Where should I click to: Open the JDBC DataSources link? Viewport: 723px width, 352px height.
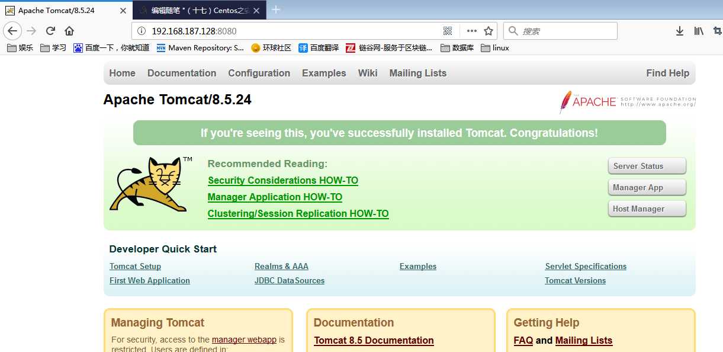pos(290,280)
